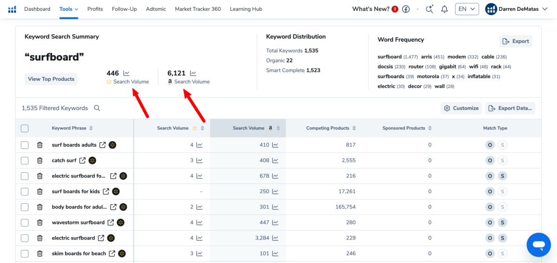Click the Match Type column header
The image size is (557, 263).
point(495,128)
